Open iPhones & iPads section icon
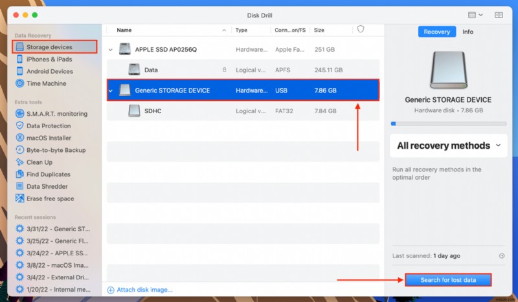This screenshot has width=518, height=302. pos(20,59)
